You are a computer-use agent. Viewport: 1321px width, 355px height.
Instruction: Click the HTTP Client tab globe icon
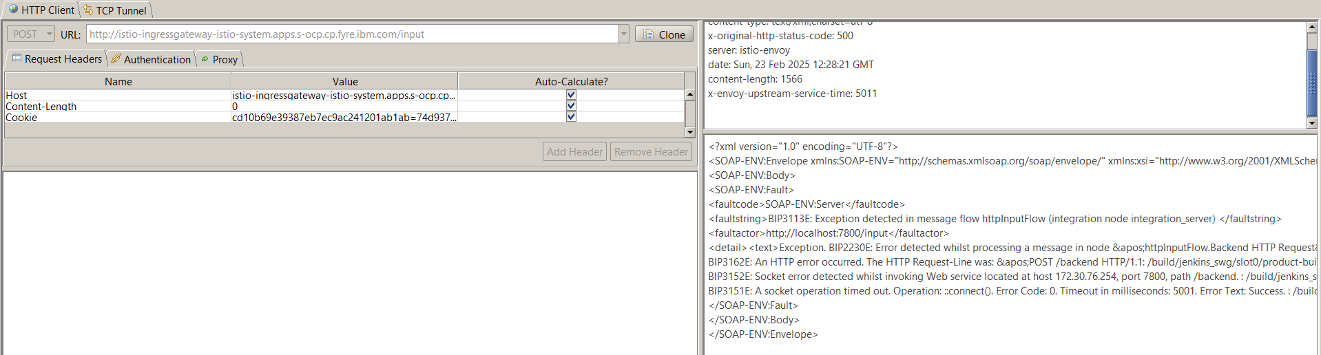(x=13, y=9)
